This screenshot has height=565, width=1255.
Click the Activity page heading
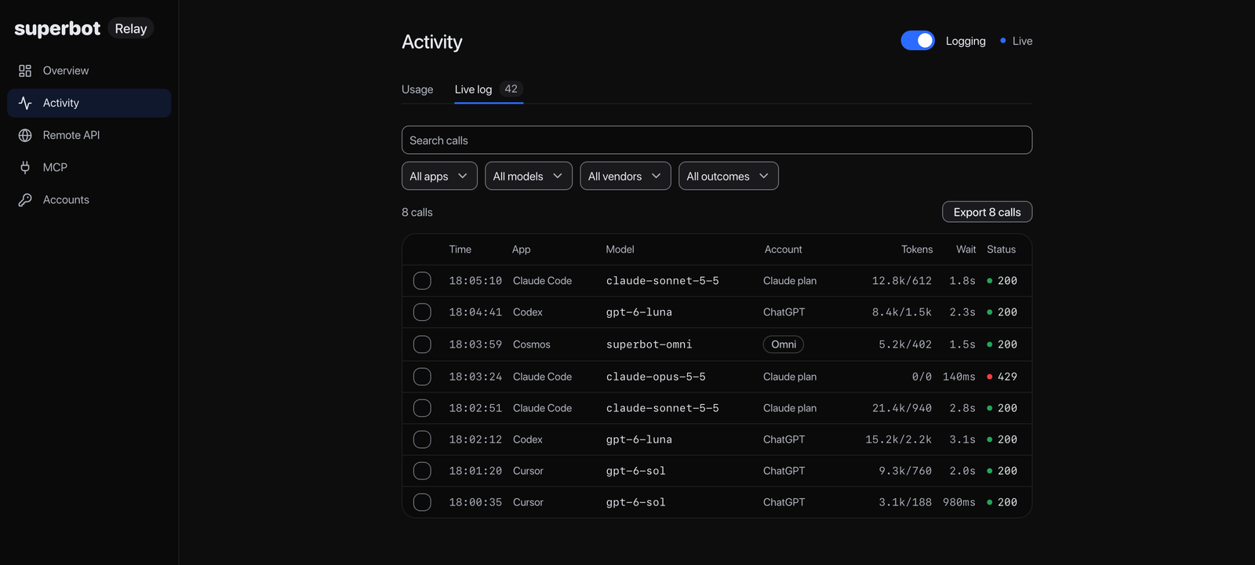tap(432, 42)
